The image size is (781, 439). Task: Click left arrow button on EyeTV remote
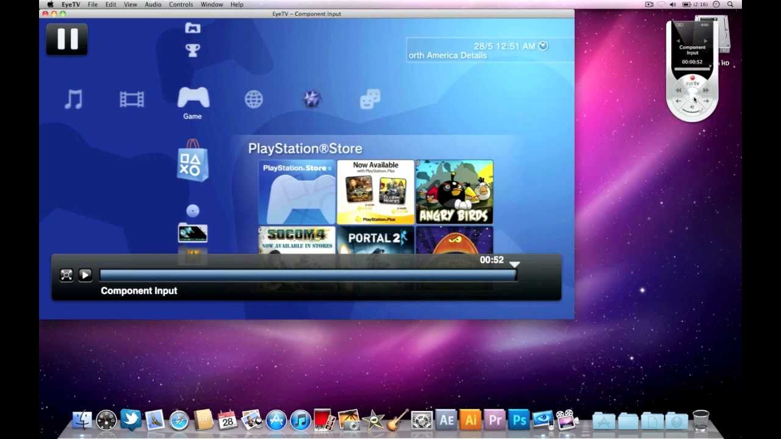pos(678,101)
